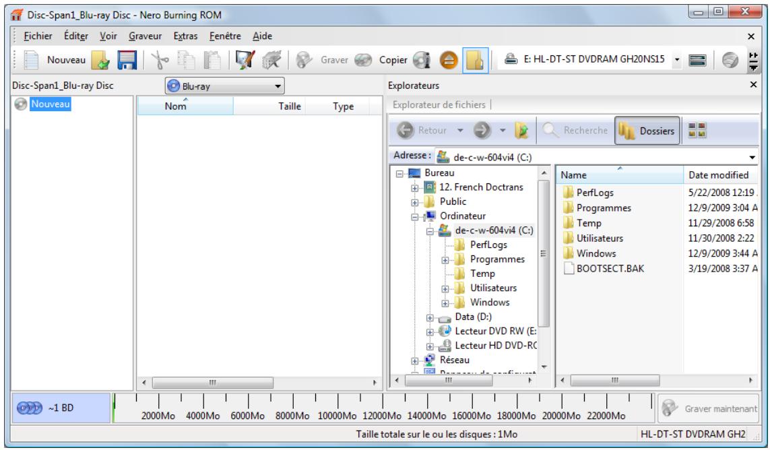Open the forward history dropdown arrow
This screenshot has width=770, height=450.
(503, 130)
